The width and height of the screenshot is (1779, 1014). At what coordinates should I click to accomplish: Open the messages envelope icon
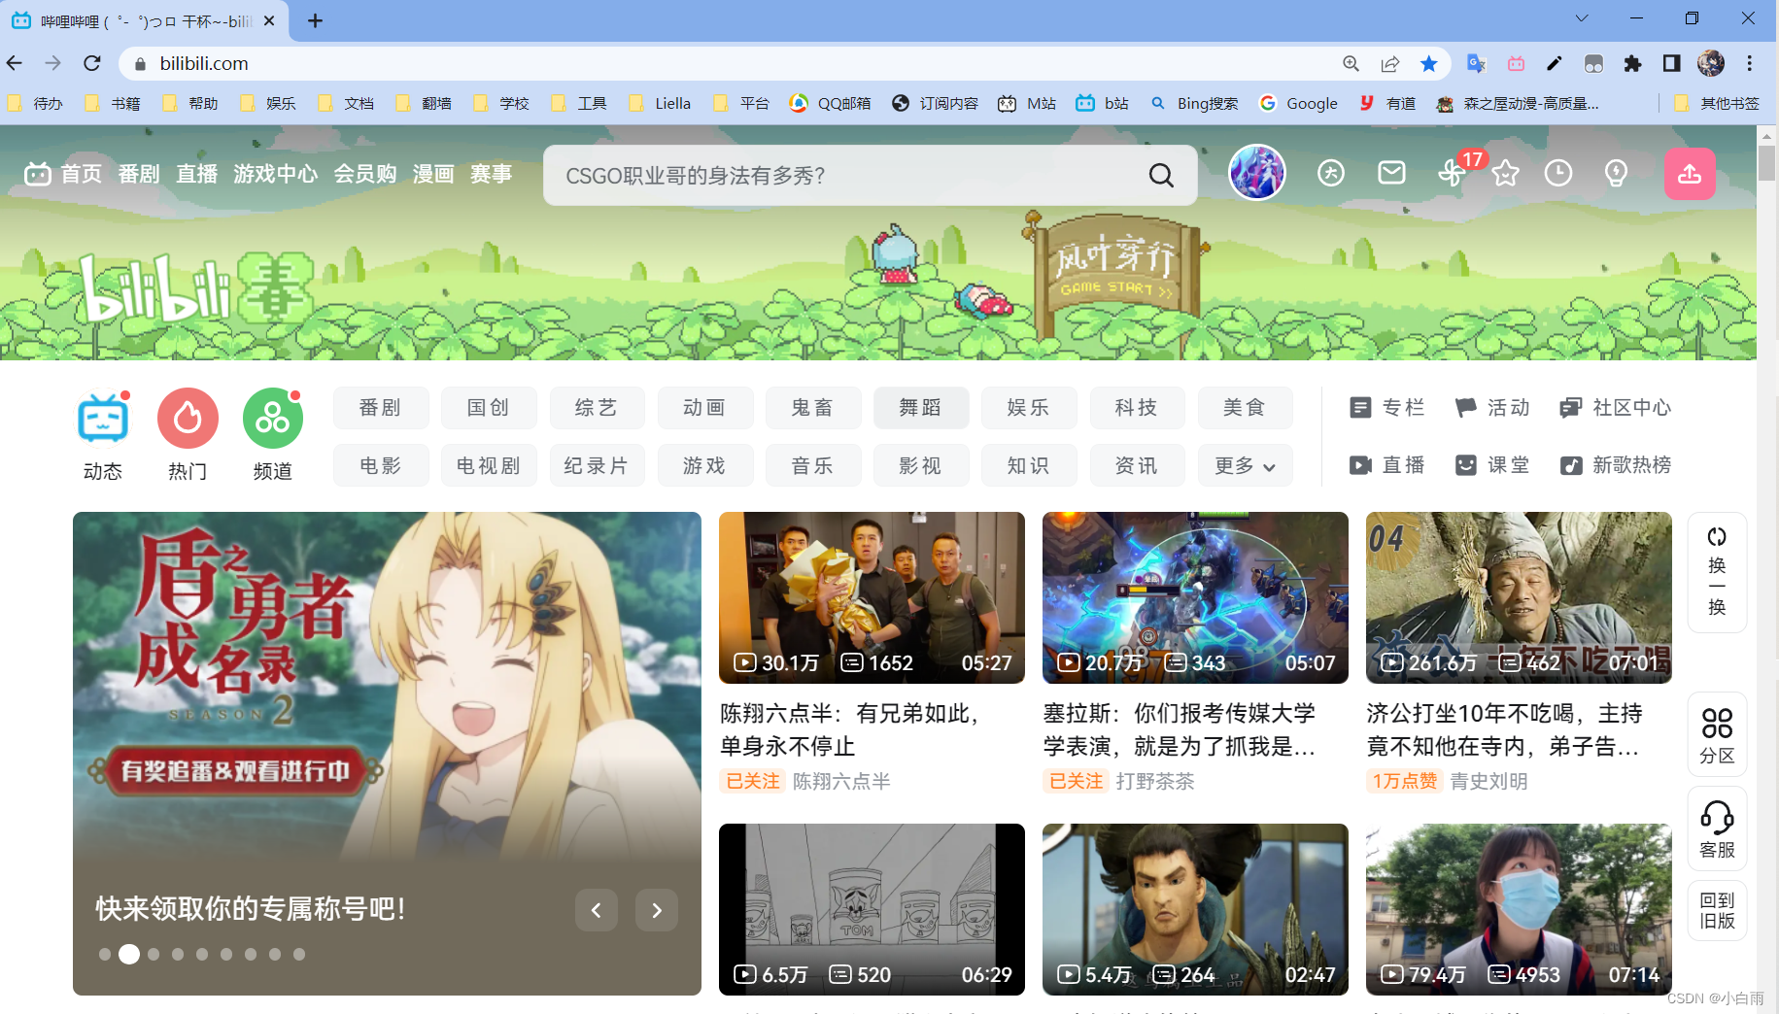tap(1391, 173)
